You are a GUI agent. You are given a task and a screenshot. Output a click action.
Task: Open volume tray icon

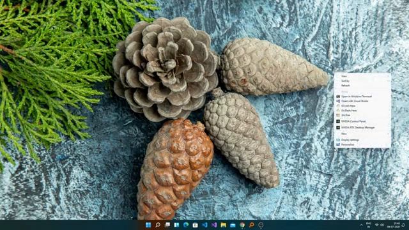tap(382, 225)
